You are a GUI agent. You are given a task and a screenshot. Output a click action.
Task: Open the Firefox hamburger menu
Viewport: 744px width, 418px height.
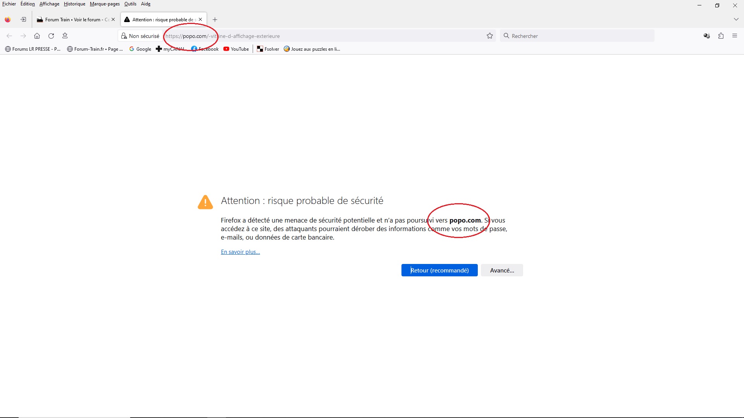point(735,36)
